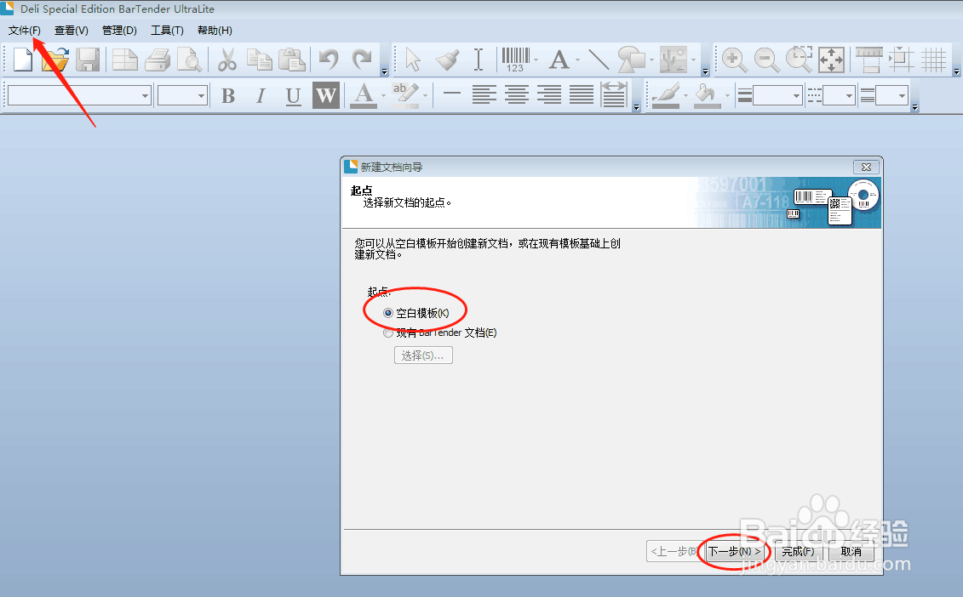Click the fill color bucket swatch
Viewport: 963px width, 597px height.
(707, 95)
